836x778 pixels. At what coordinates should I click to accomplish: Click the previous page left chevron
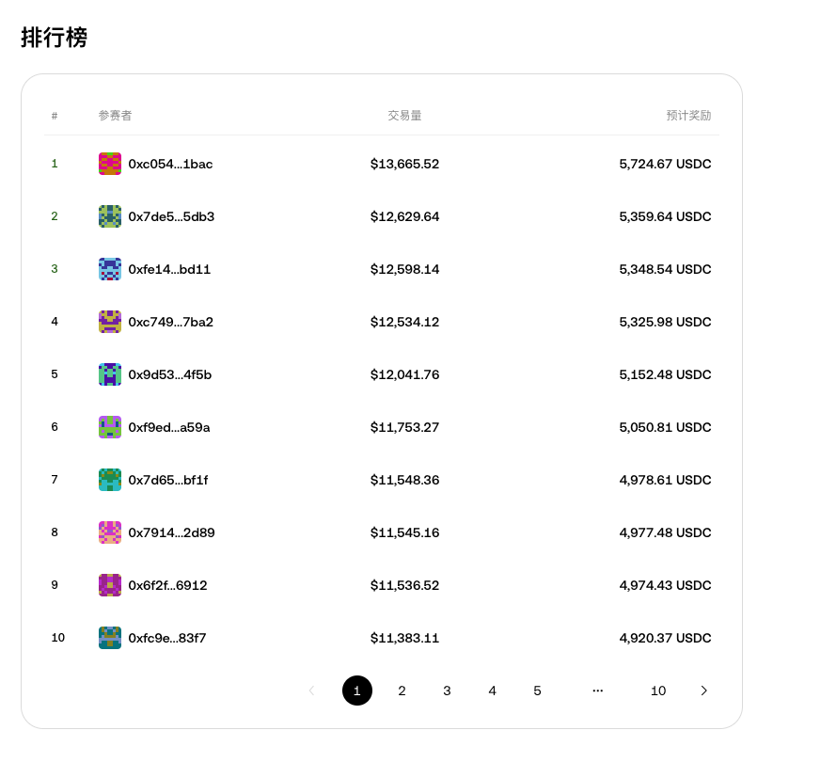tap(312, 691)
